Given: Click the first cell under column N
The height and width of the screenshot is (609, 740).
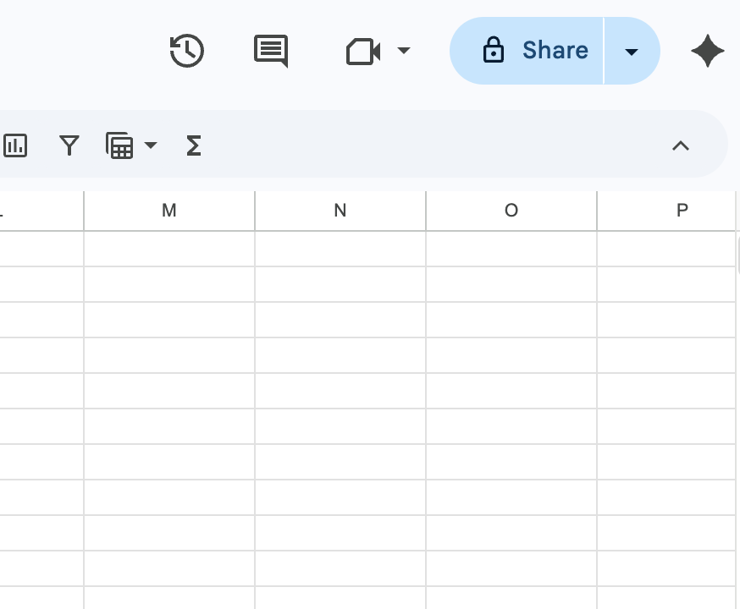Looking at the screenshot, I should pos(340,249).
